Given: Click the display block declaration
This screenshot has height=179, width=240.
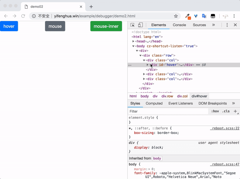Looking at the screenshot, I should pos(149,148).
